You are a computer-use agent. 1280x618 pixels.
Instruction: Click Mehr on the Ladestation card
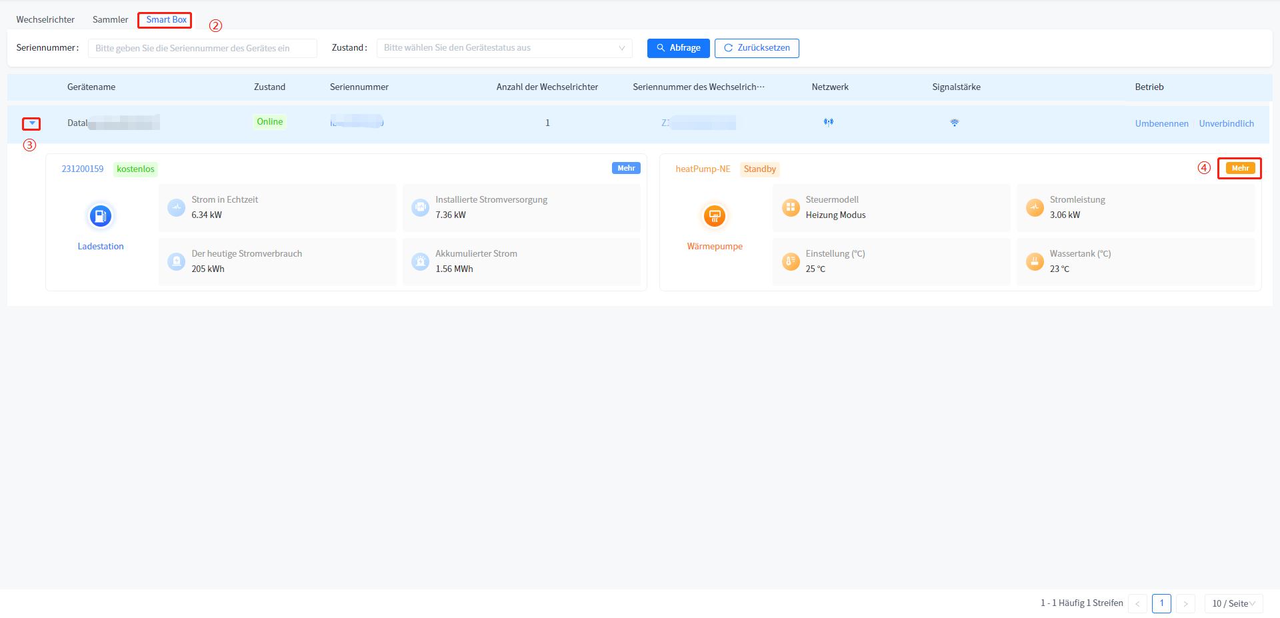click(x=626, y=168)
